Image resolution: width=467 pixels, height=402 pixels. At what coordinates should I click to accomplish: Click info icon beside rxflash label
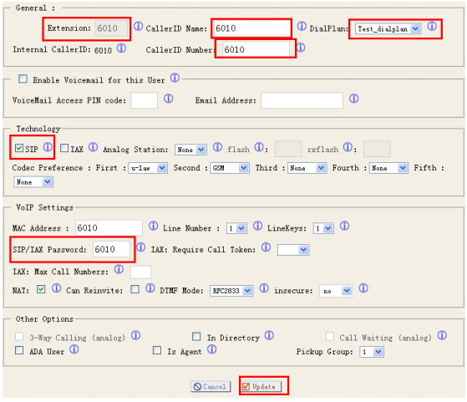[x=348, y=147]
